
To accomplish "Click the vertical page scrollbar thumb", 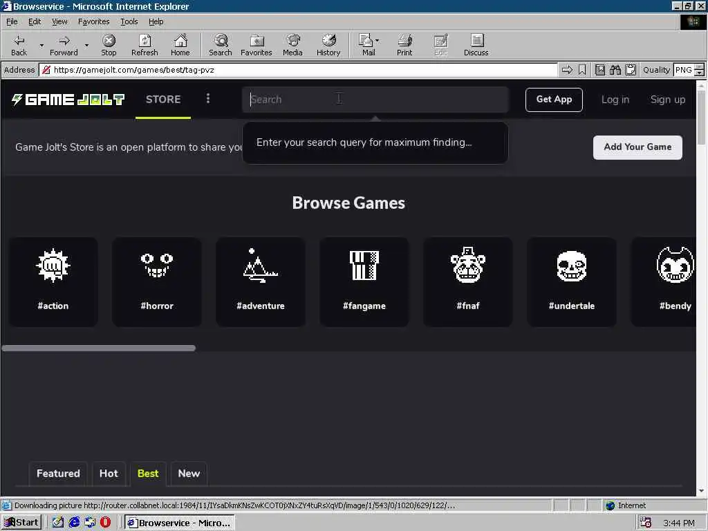I will 701,116.
